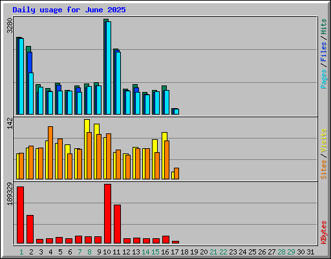Click the day 15 yellow visits bar
Viewport: 331px width, 259px height.
(155, 146)
